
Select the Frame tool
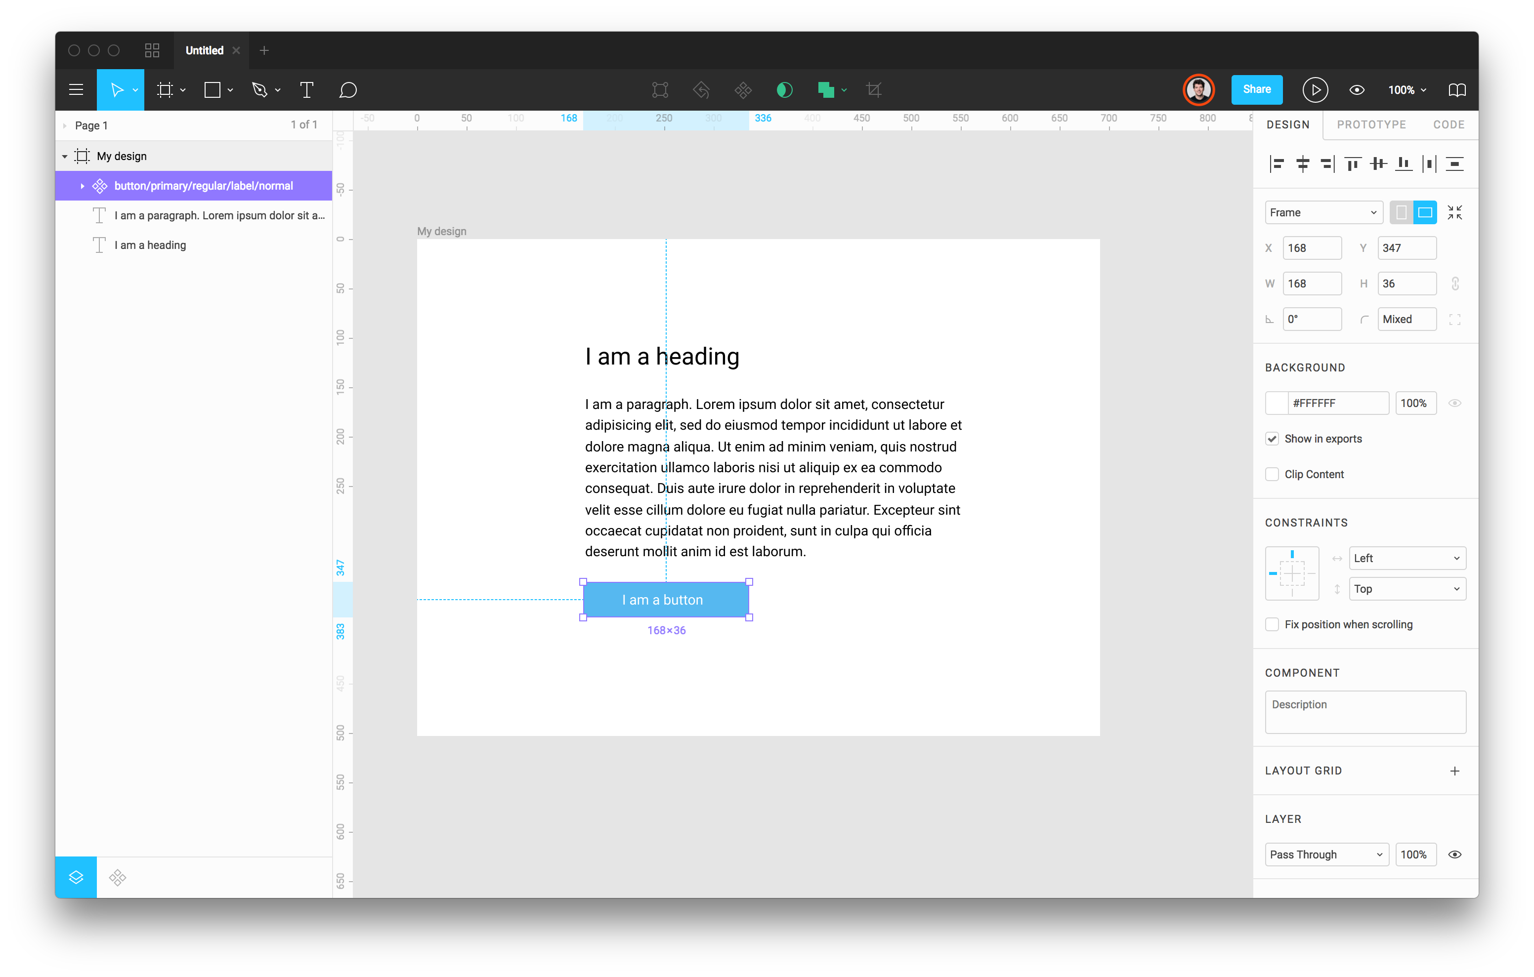(x=165, y=90)
